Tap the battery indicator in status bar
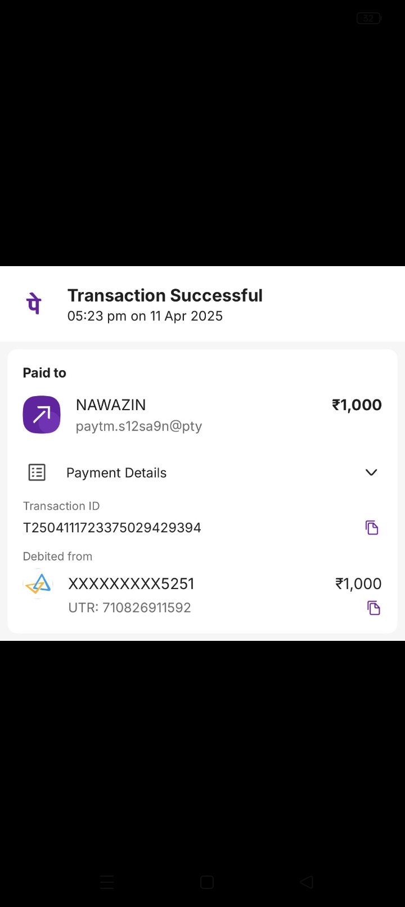The width and height of the screenshot is (405, 907). point(368,19)
